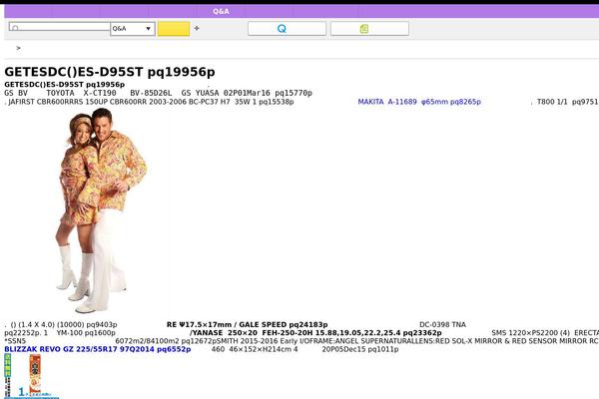Focus the search input field
The height and width of the screenshot is (399, 599).
60,27
